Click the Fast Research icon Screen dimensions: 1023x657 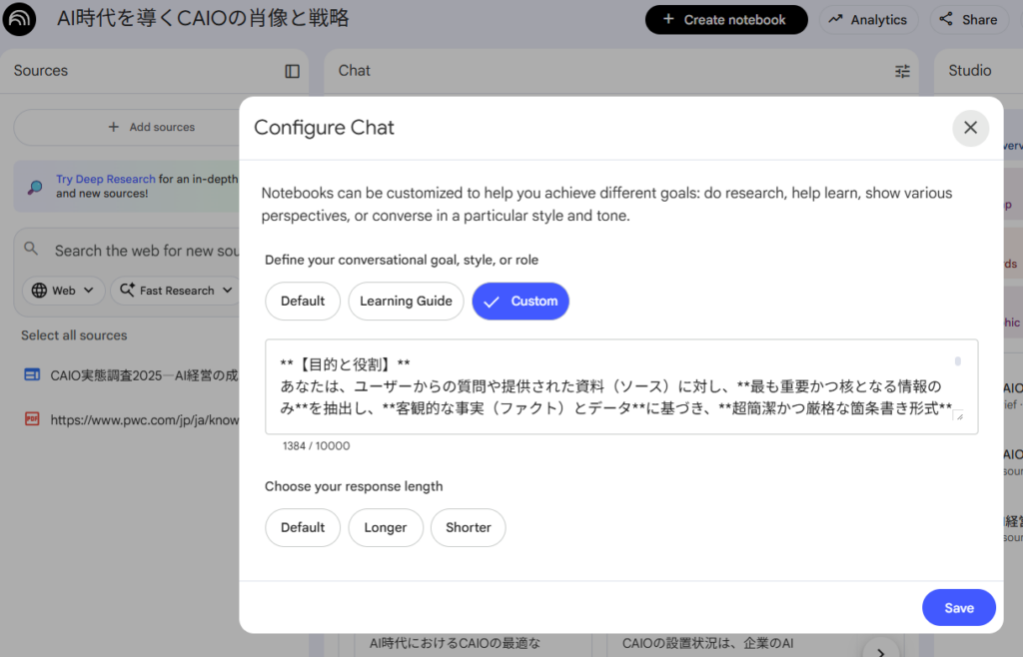pyautogui.click(x=128, y=291)
